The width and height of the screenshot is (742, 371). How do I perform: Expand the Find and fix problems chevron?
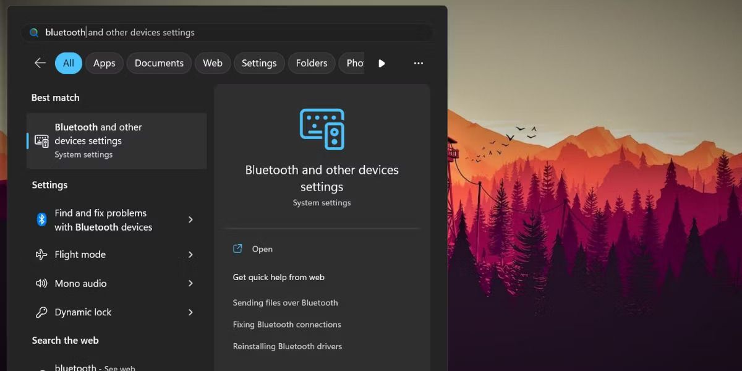190,220
